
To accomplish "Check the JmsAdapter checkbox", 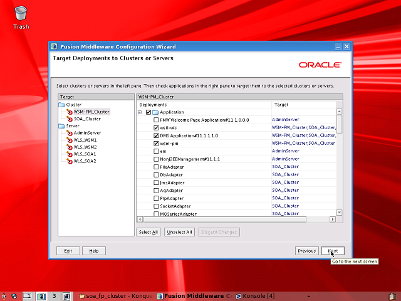I will click(x=156, y=182).
